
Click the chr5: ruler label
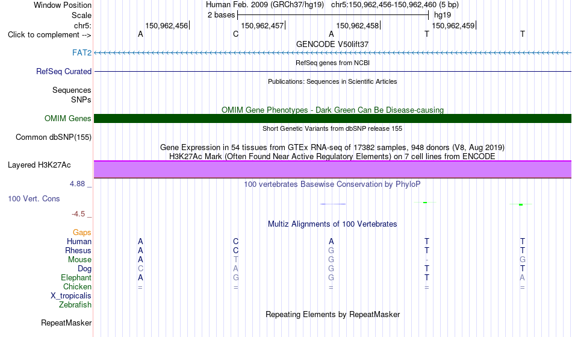pos(83,25)
